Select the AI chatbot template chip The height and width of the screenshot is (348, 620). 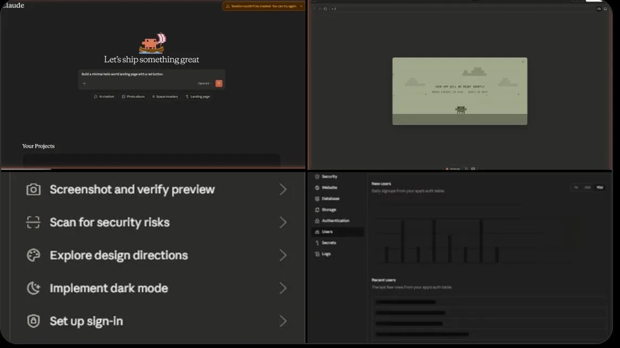[104, 96]
